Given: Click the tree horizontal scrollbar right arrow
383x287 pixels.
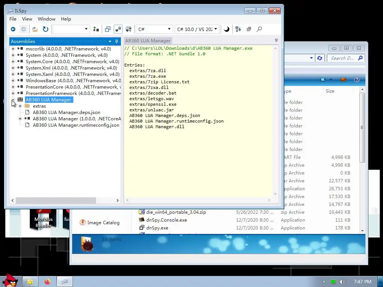Looking at the screenshot, I should pyautogui.click(x=117, y=200).
